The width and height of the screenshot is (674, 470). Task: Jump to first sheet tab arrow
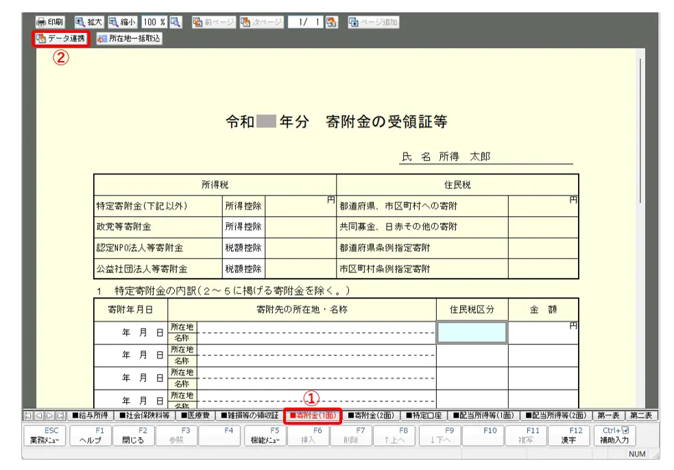tap(28, 415)
